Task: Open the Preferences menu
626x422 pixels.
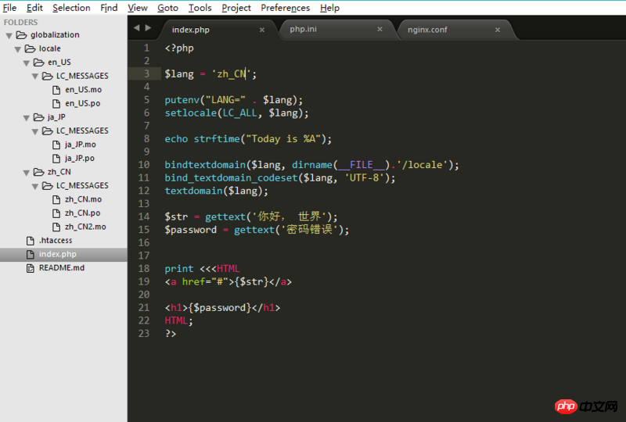Action: (x=285, y=8)
